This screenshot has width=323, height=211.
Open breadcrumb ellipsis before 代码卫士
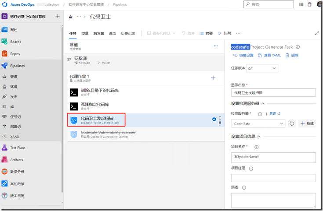(79, 17)
